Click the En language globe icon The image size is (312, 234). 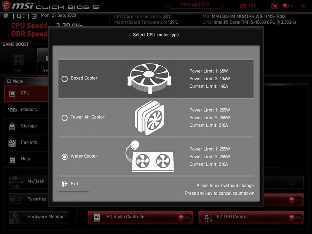pos(285,6)
